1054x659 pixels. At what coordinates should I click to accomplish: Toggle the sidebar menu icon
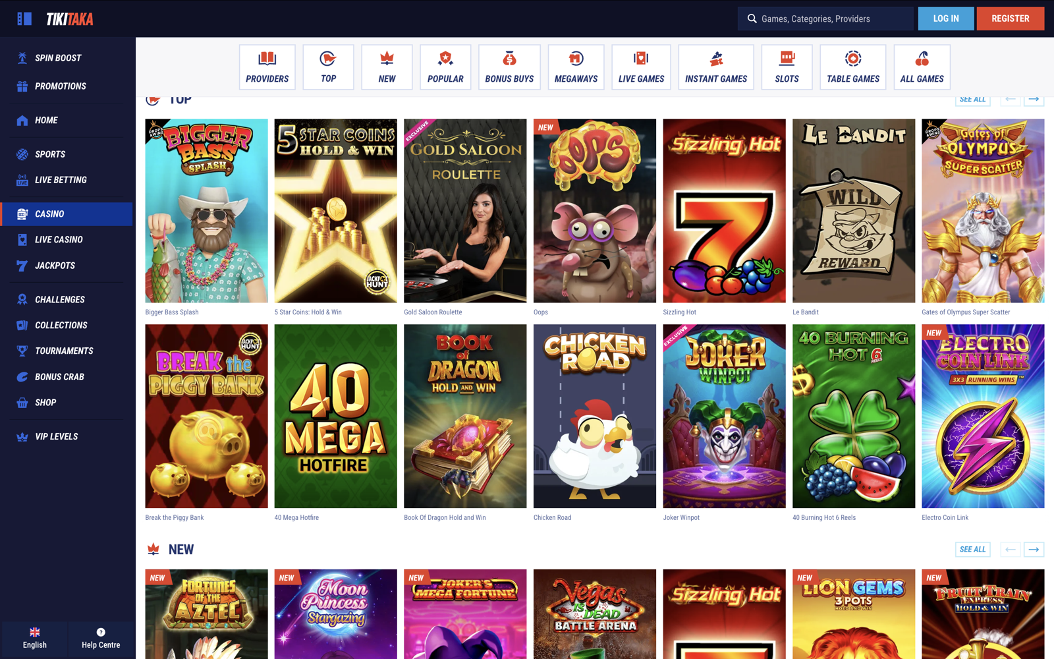coord(24,19)
